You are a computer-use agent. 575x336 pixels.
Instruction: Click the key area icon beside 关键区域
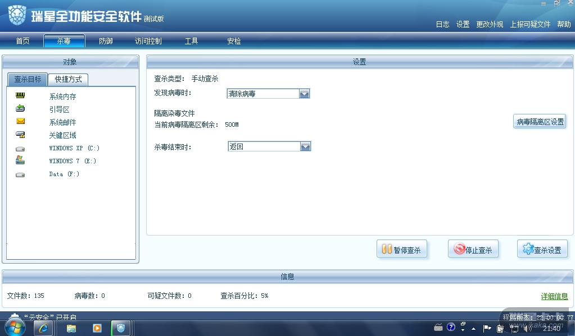pyautogui.click(x=20, y=135)
